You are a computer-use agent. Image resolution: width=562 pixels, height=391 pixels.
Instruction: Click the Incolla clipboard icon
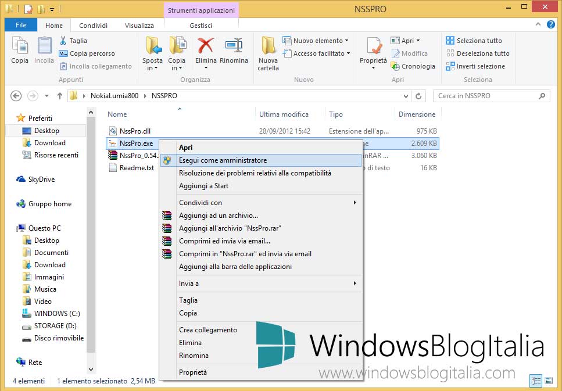44,50
